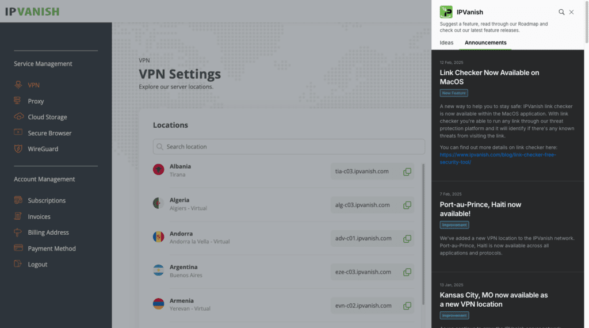Click the search icon in announcements panel
Image resolution: width=589 pixels, height=328 pixels.
(x=561, y=12)
